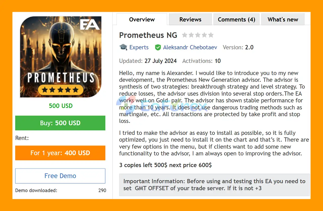Image resolution: width=323 pixels, height=211 pixels.
Task: Visit author Aleksandr Chebotaev's profile link
Action: click(x=190, y=47)
